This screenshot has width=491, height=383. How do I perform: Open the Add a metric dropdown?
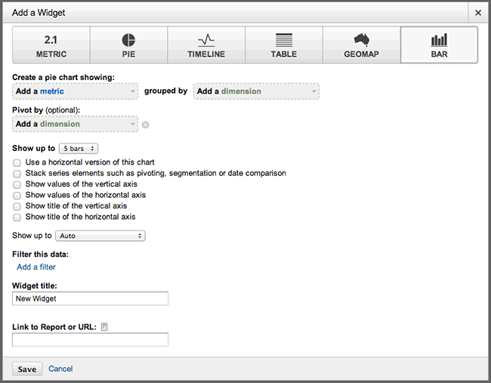click(x=75, y=91)
